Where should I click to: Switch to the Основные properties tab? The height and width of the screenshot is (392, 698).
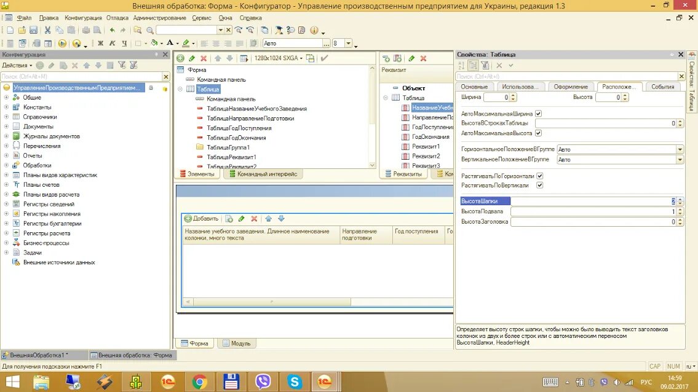(x=474, y=87)
